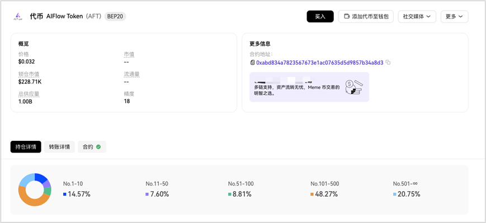Click the green verified checkmark on 合约
Viewport: 486px width, 223px height.
98,147
